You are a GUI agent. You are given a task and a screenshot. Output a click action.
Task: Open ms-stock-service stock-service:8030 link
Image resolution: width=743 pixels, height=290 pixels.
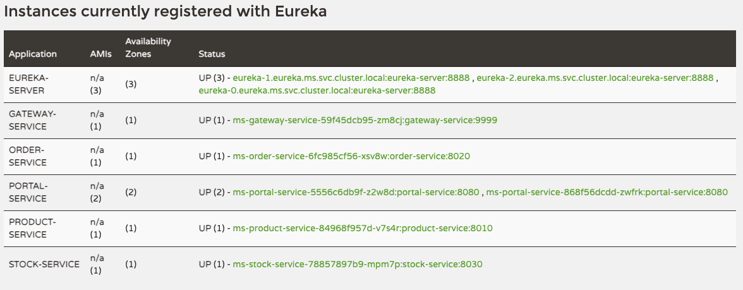358,264
